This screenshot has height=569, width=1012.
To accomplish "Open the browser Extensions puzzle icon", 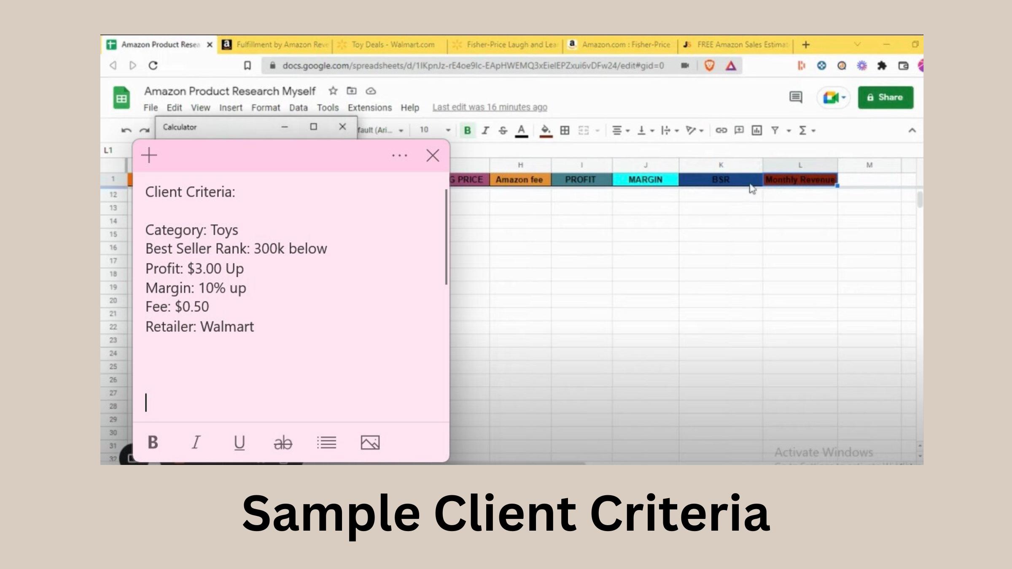I will (882, 65).
